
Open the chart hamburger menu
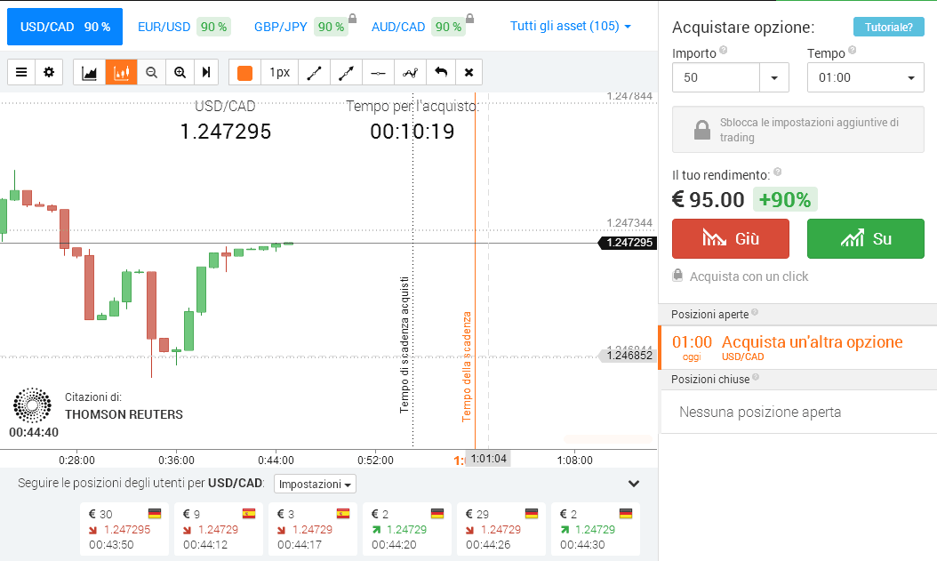[x=21, y=72]
